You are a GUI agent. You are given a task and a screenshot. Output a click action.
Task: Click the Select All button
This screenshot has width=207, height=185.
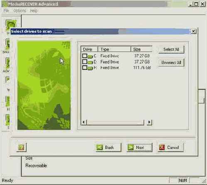pyautogui.click(x=171, y=49)
